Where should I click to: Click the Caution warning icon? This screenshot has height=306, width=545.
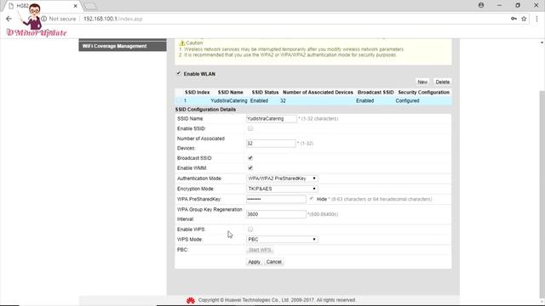[182, 43]
